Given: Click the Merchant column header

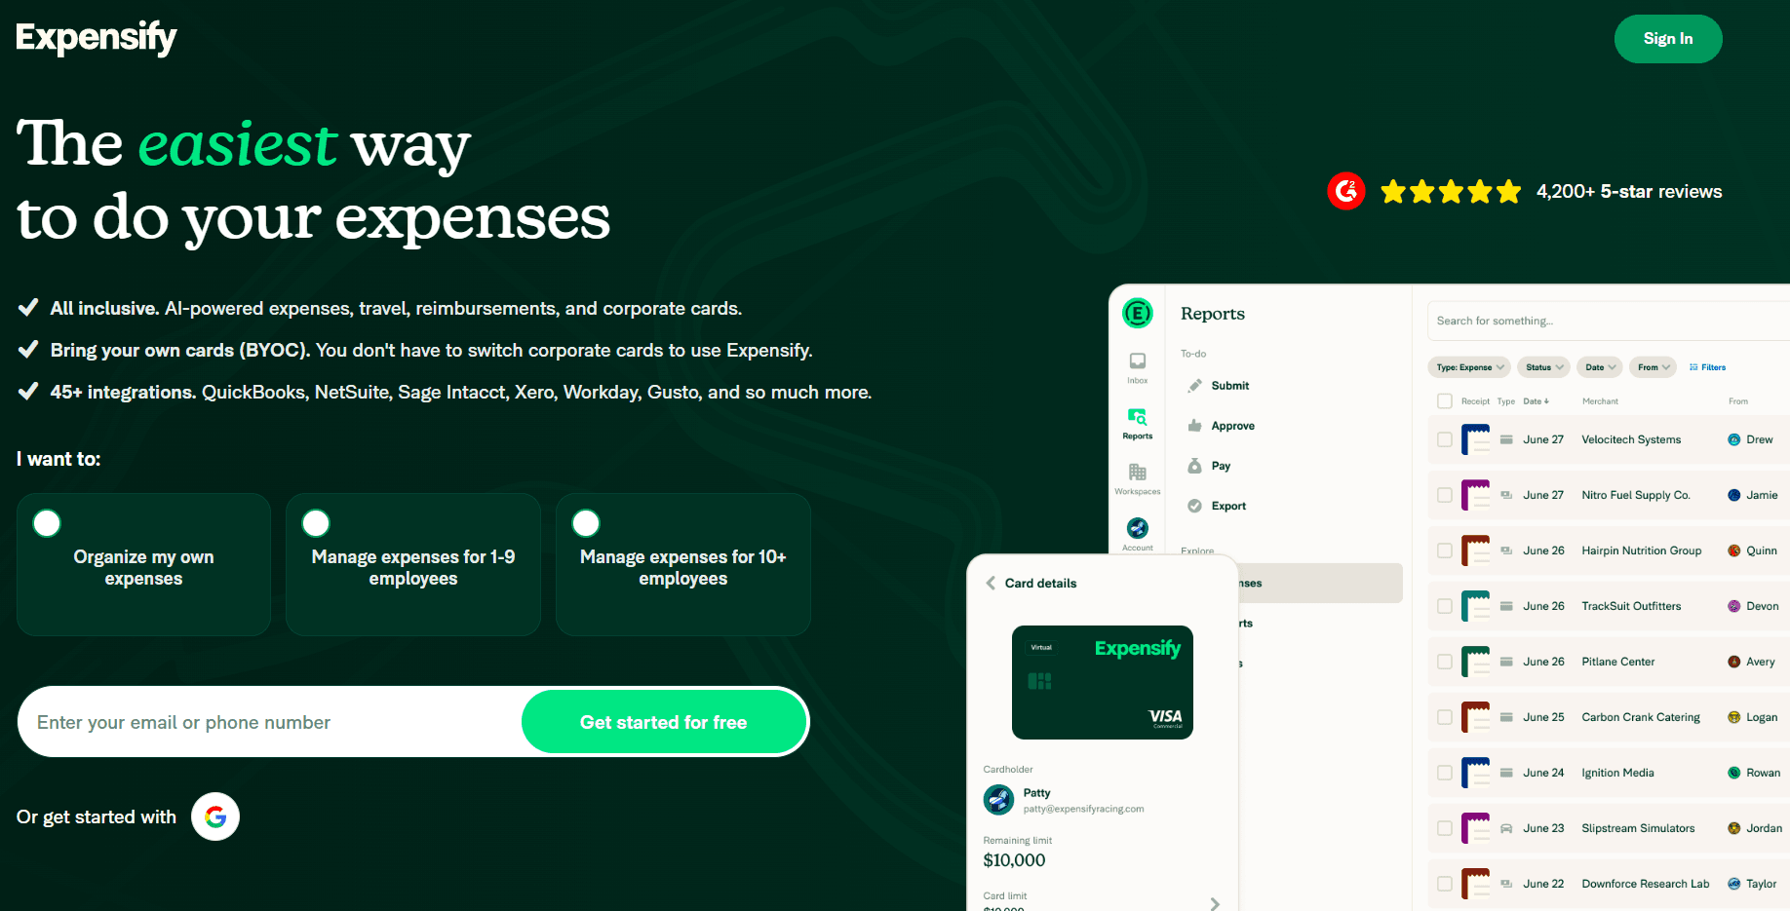Looking at the screenshot, I should click(1600, 401).
